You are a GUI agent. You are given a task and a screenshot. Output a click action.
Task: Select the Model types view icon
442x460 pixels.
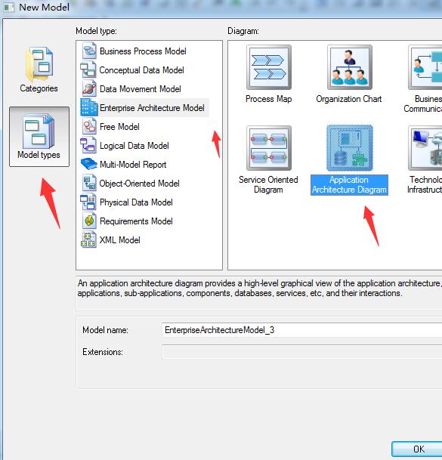(x=39, y=131)
